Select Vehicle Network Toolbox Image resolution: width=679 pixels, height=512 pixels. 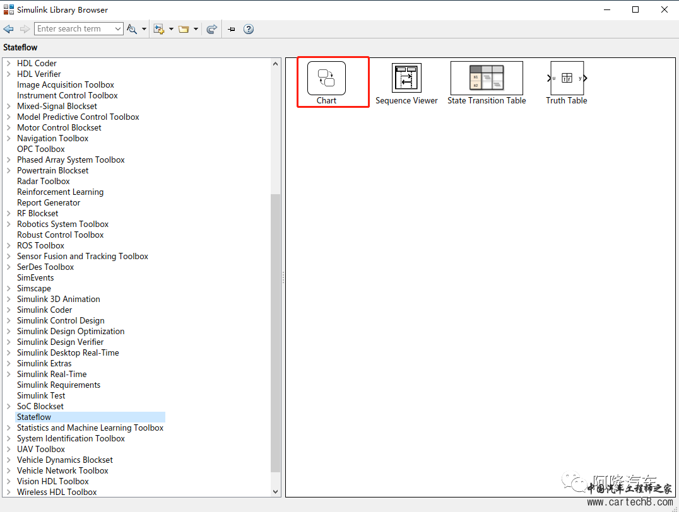62,470
